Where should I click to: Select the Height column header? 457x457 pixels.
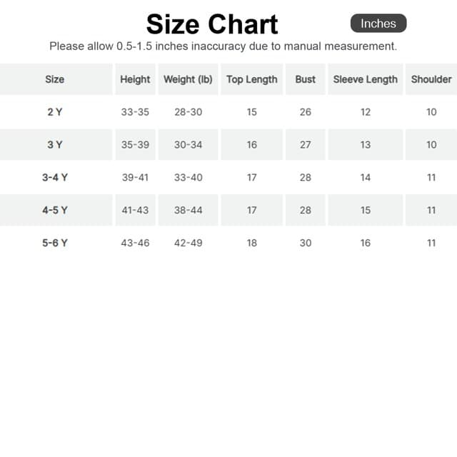(135, 79)
